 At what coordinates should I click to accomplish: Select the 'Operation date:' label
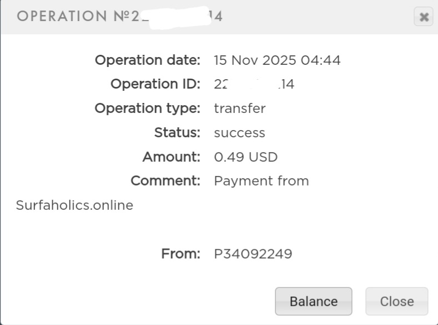147,60
